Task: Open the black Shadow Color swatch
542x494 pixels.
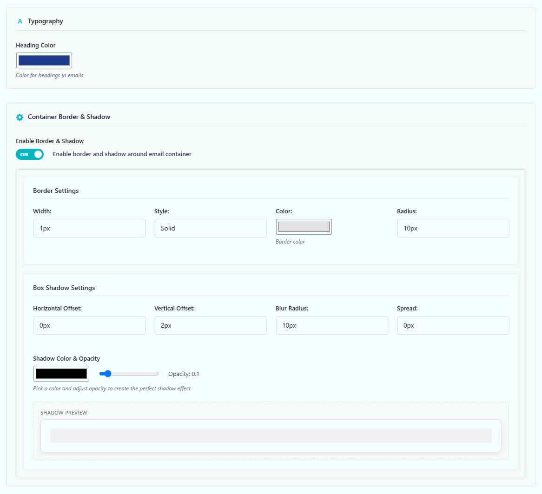Action: click(61, 374)
